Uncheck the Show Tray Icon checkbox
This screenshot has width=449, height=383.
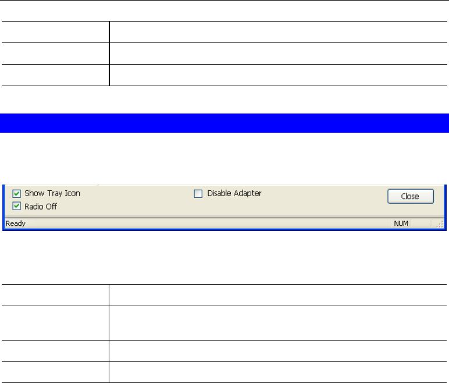(x=17, y=194)
